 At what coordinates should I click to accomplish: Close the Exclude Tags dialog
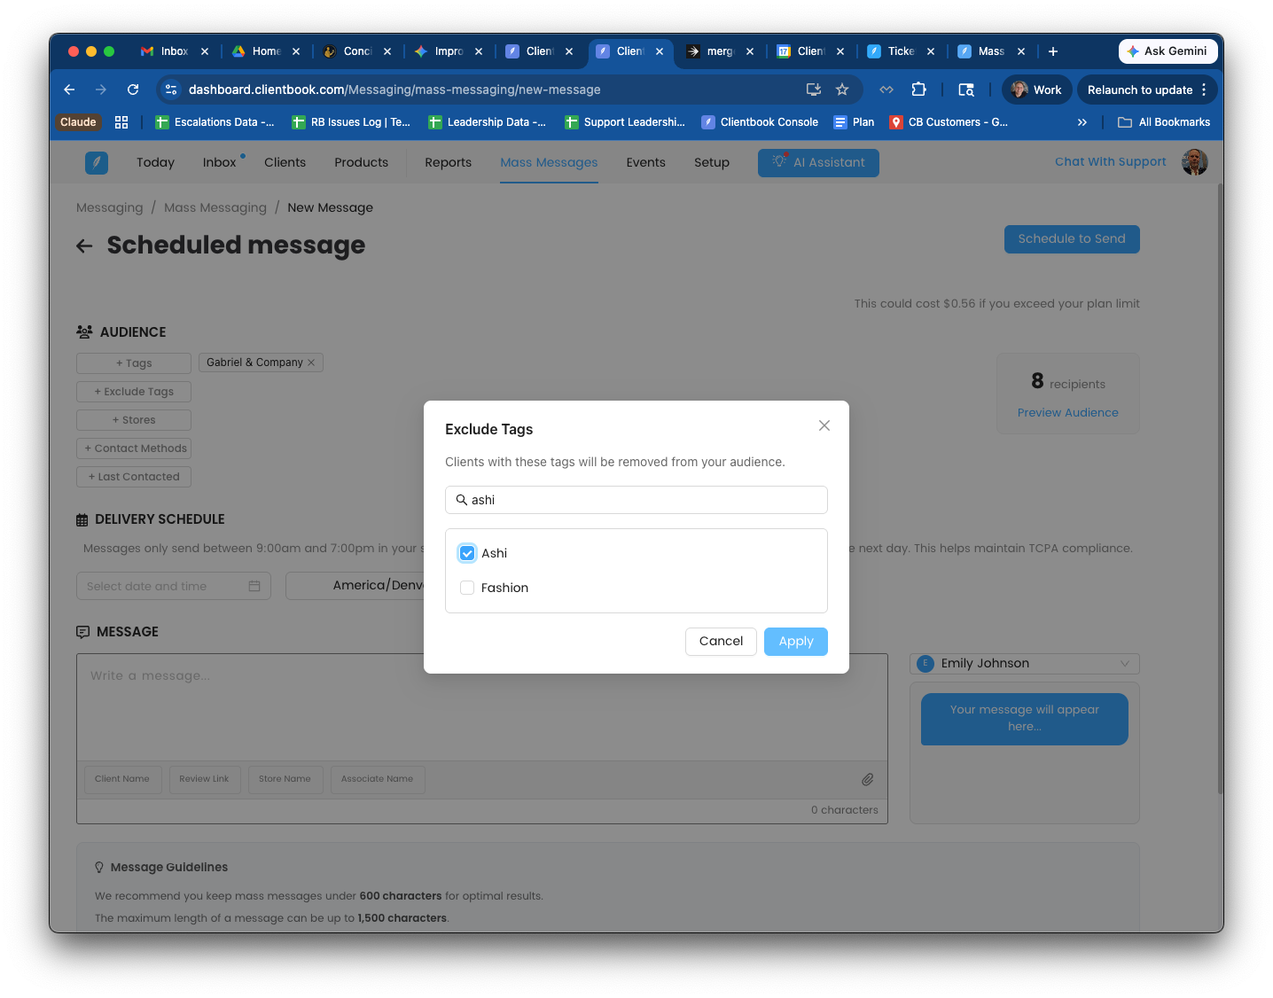point(824,425)
